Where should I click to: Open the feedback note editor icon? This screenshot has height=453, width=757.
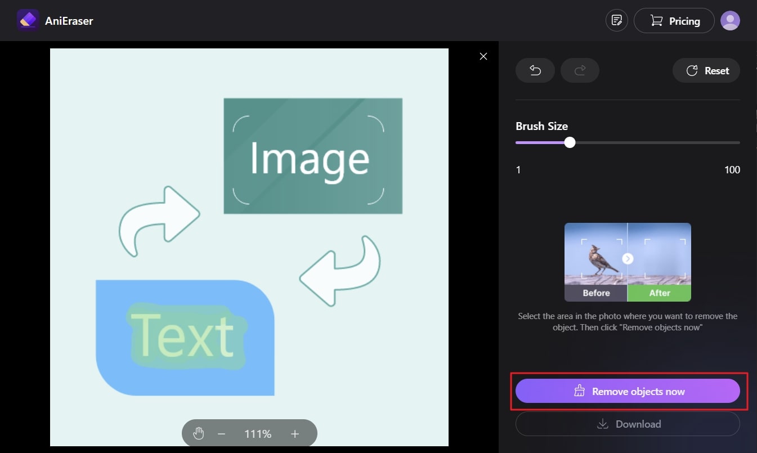point(616,20)
